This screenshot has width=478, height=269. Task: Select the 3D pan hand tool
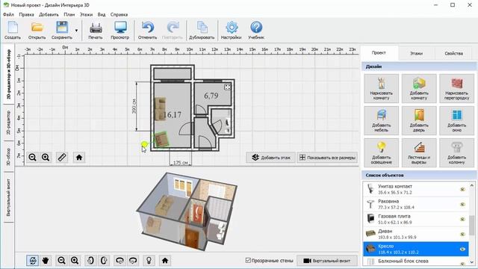coord(46,261)
